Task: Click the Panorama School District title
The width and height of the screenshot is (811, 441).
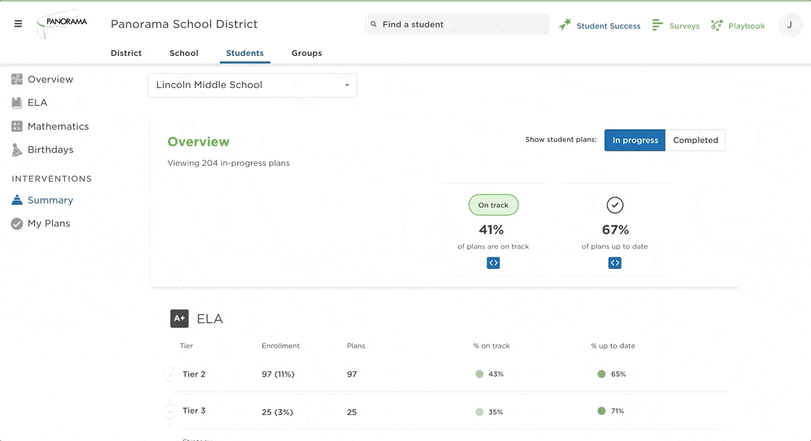Action: (184, 24)
